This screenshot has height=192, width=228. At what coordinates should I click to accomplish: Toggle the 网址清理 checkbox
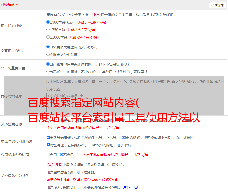tap(48, 145)
